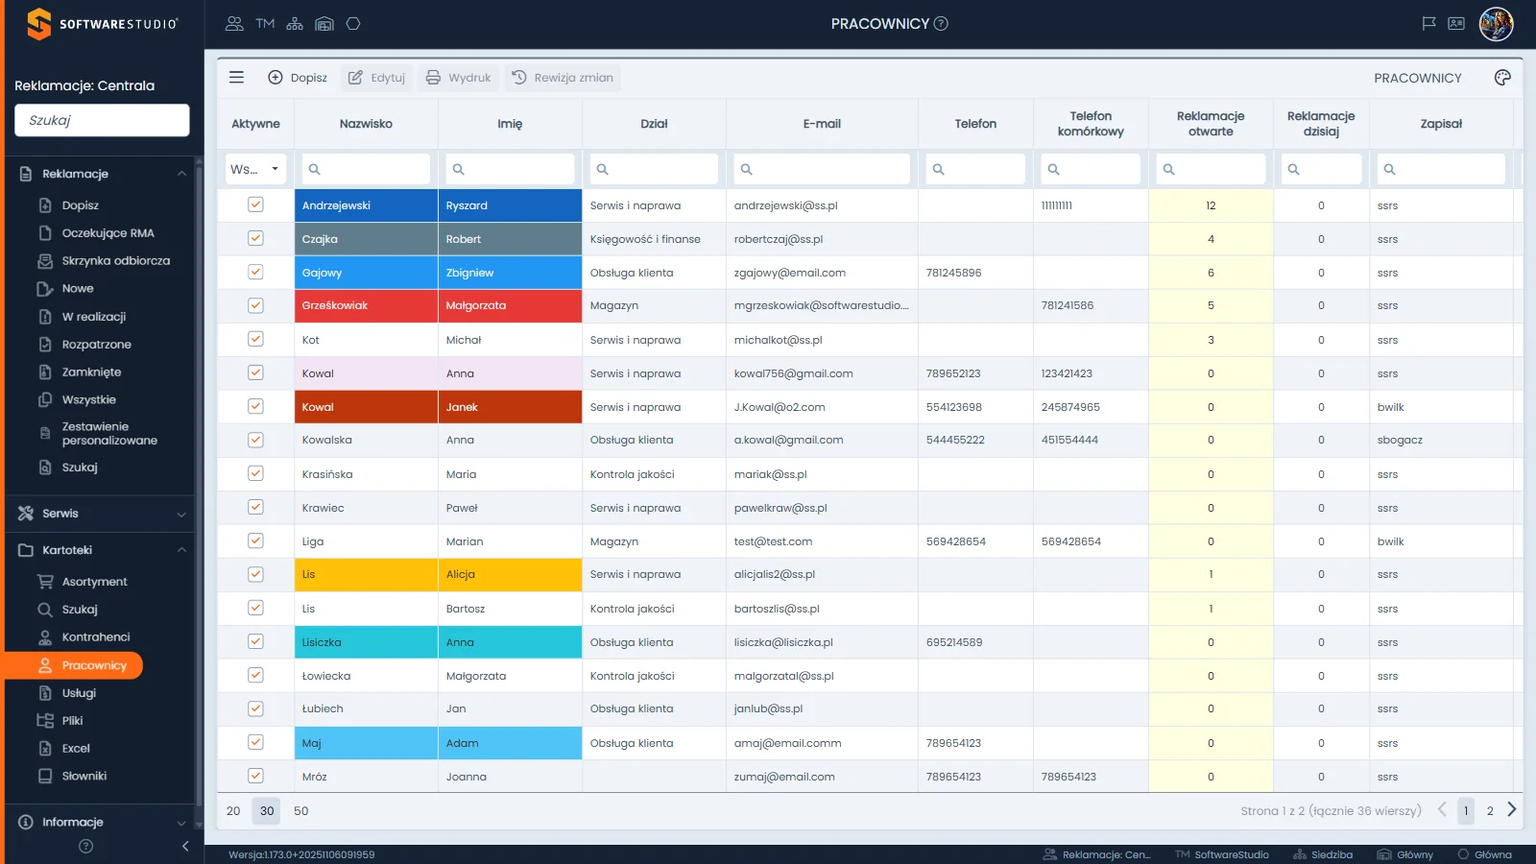1536x864 pixels.
Task: Open the contact card icon near avatar
Action: click(1456, 24)
